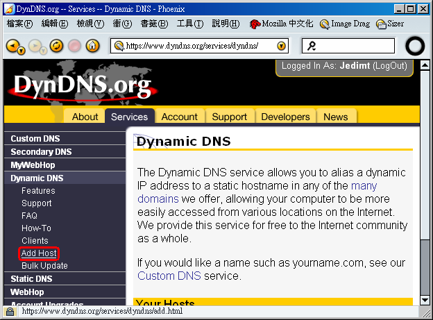The height and width of the screenshot is (320, 433).
Task: Select the Services tab
Action: point(129,117)
